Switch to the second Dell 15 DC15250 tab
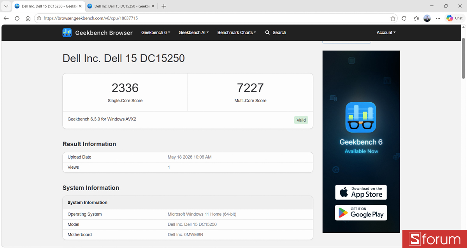Screen dimensions: 467x248 (121, 6)
